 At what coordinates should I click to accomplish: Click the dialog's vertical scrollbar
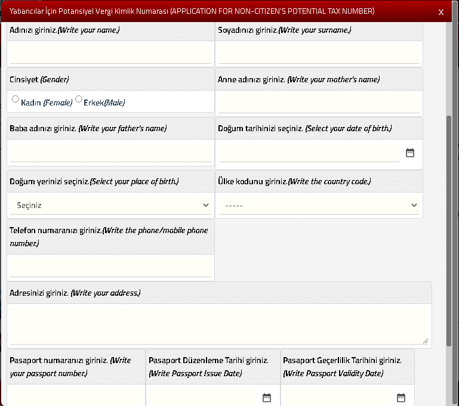click(x=448, y=179)
